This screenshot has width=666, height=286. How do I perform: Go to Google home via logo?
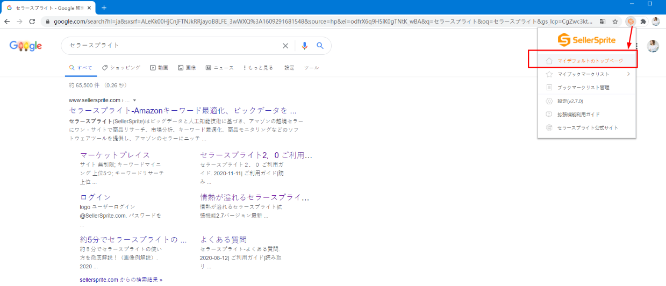pos(26,46)
